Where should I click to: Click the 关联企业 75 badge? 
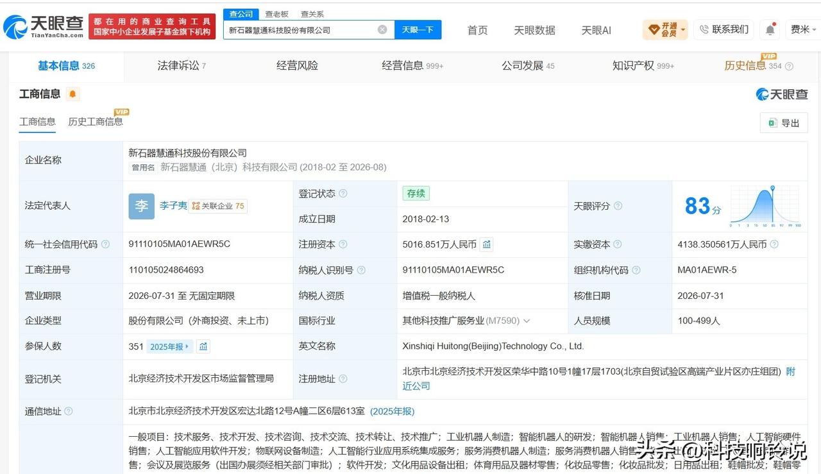(x=219, y=206)
